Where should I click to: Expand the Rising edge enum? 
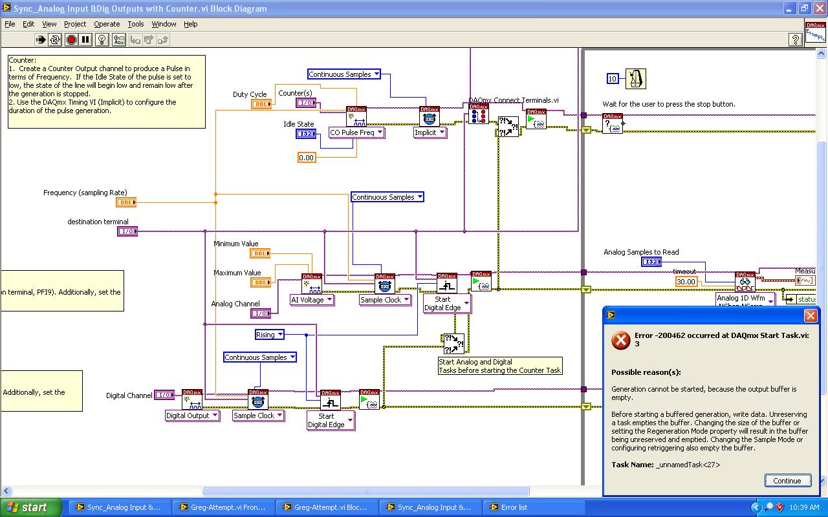tap(270, 335)
